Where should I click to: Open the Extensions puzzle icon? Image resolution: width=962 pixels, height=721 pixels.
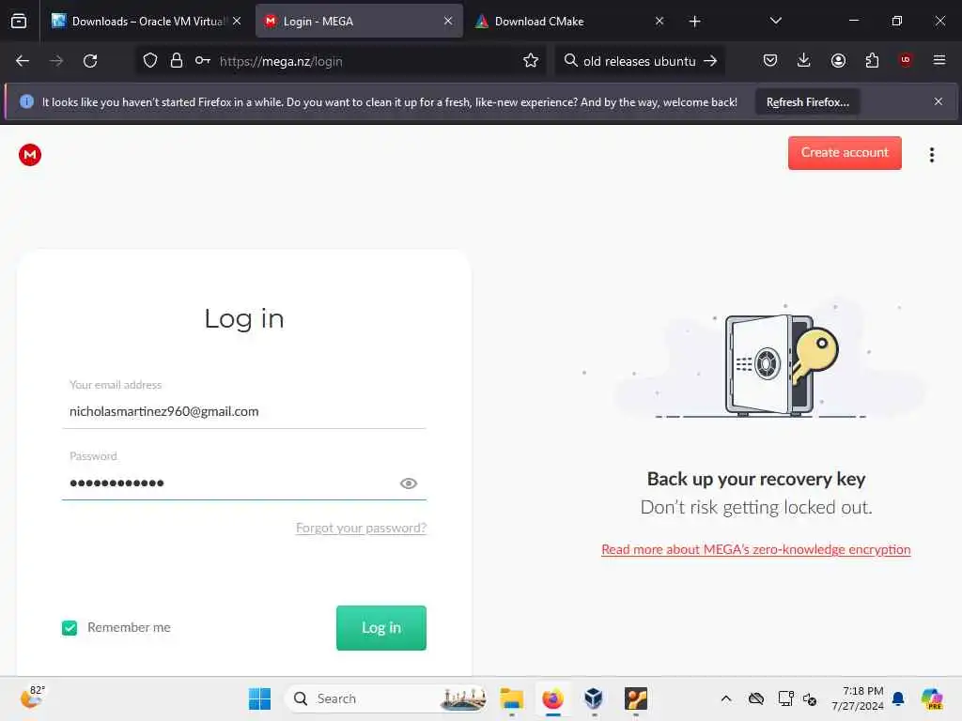pyautogui.click(x=872, y=61)
